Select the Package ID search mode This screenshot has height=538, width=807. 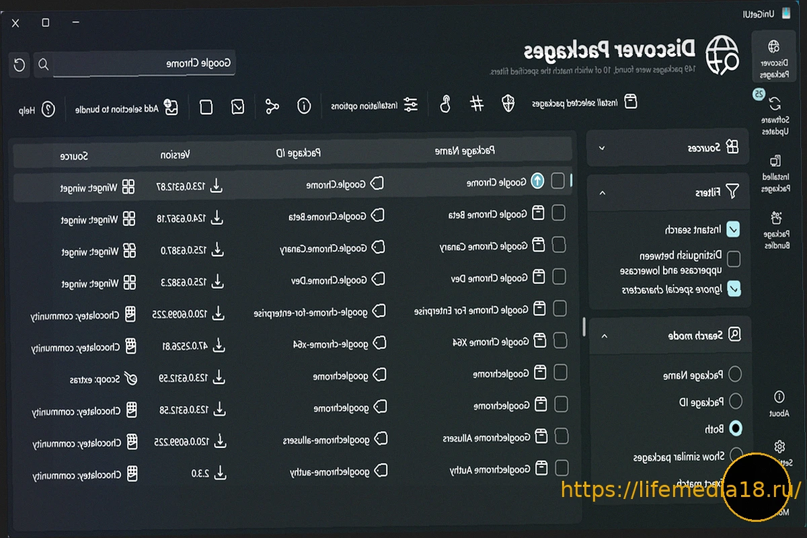pos(736,401)
